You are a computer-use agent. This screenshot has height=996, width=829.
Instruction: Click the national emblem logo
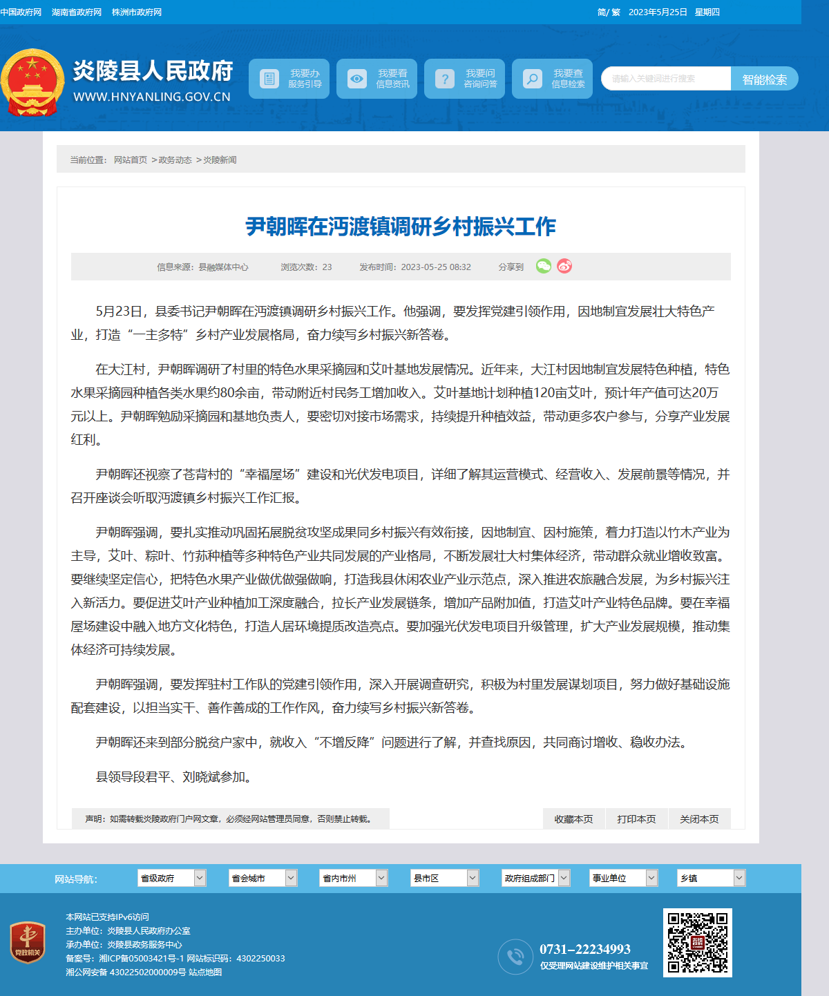(x=32, y=82)
